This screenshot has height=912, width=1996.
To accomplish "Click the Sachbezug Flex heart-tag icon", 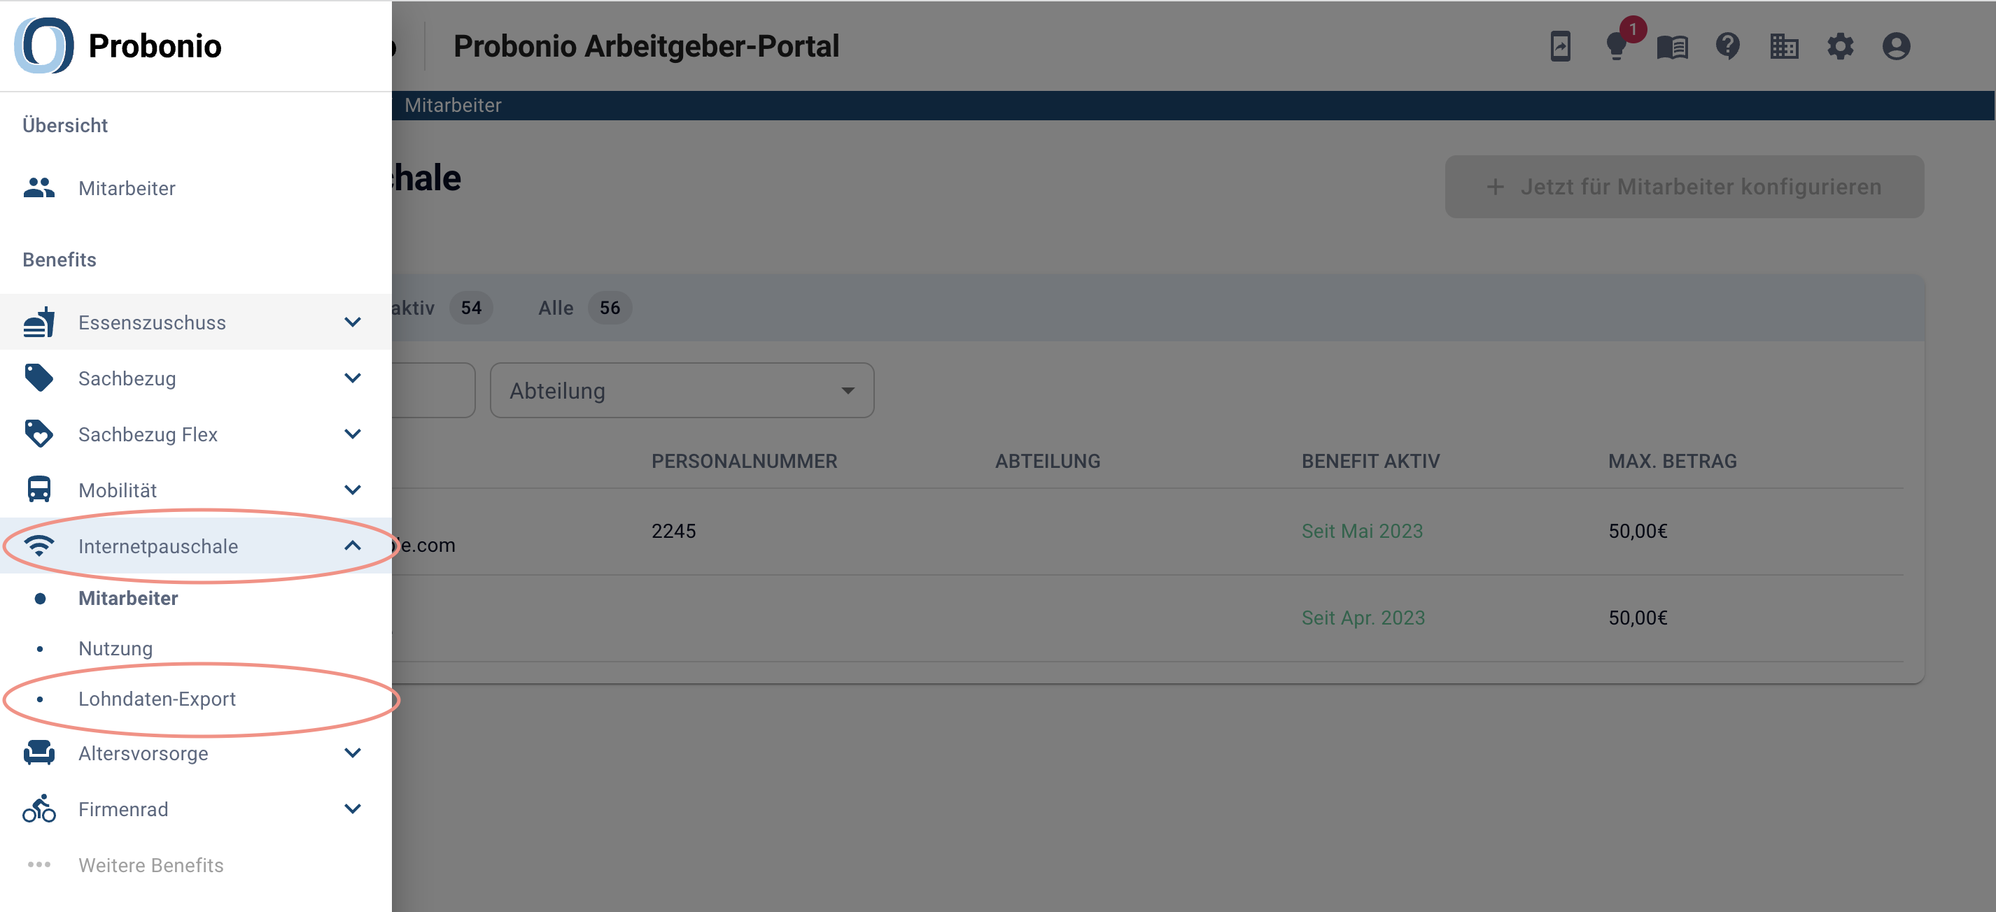I will (x=38, y=434).
